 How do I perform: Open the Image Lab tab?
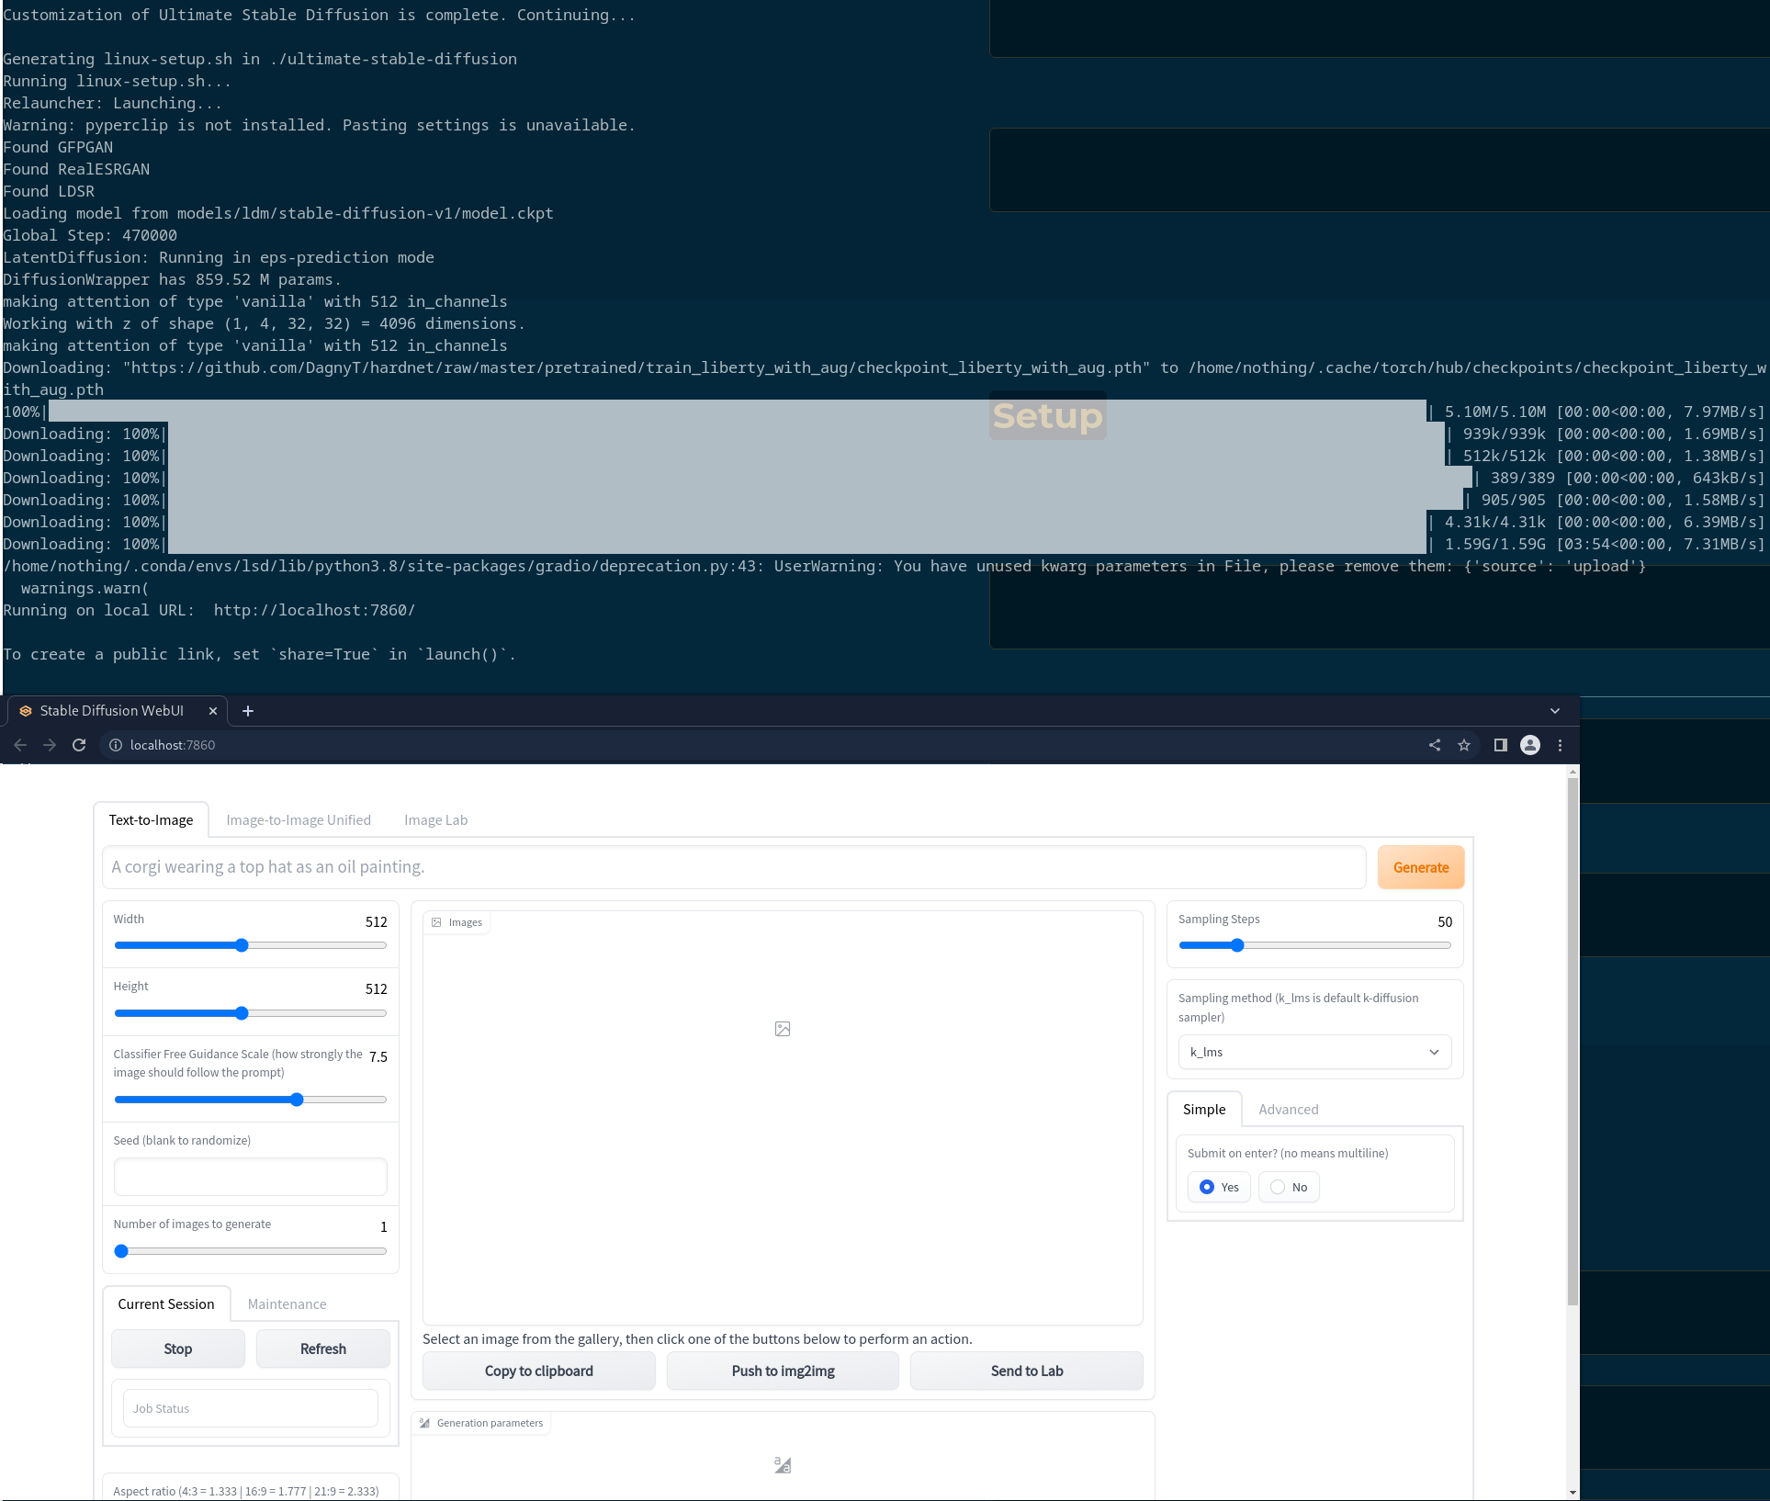click(x=435, y=820)
